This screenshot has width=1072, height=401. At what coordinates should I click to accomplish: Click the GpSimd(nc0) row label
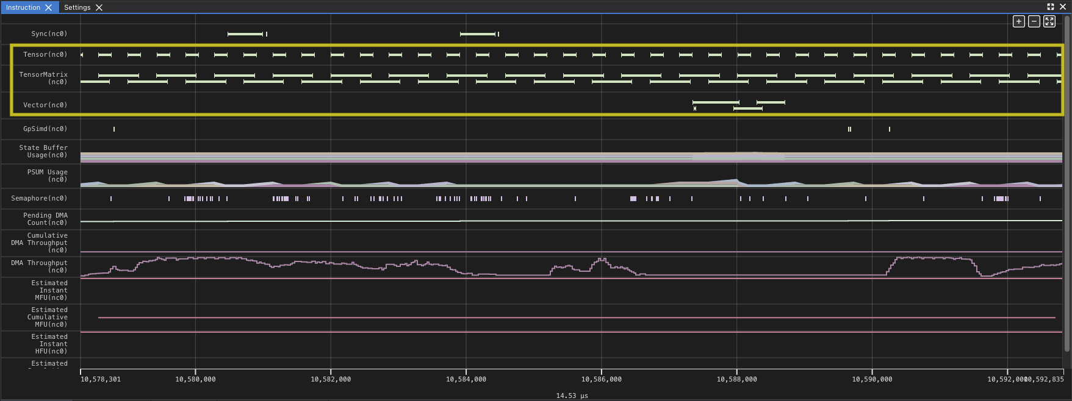(45, 129)
